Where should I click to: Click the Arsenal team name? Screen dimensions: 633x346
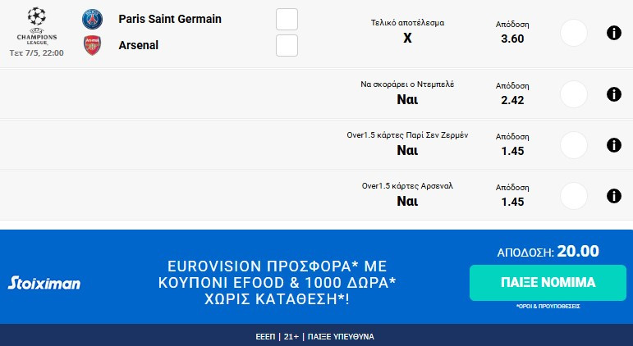coord(139,45)
